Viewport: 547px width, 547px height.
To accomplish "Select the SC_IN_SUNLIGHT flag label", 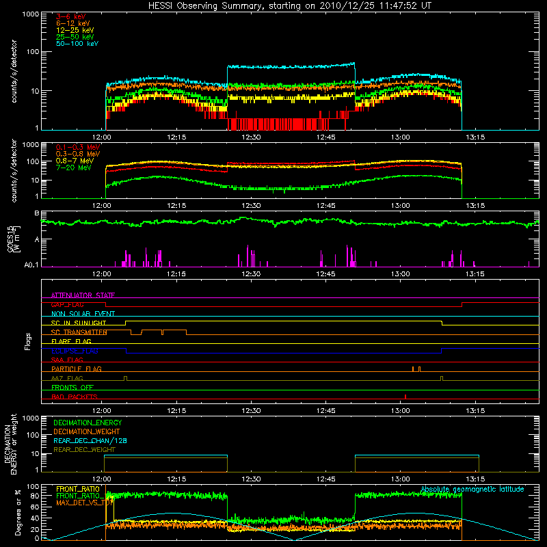I will [x=79, y=323].
